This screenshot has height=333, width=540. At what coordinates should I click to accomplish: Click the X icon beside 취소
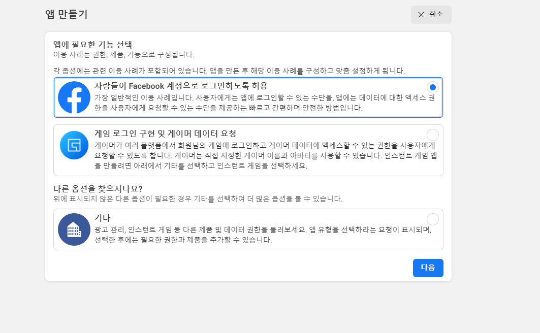coord(421,15)
